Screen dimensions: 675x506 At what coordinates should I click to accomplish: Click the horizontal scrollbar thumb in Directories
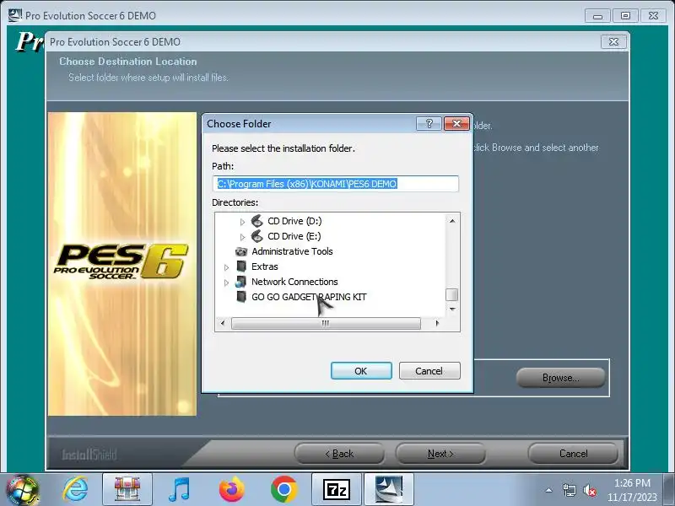pos(326,323)
